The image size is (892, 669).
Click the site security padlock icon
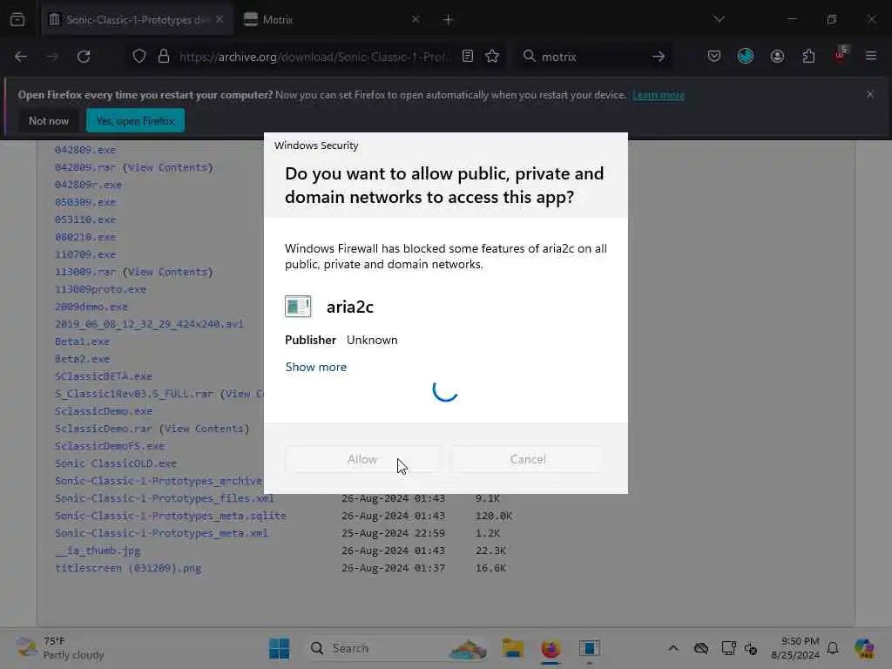tap(164, 57)
